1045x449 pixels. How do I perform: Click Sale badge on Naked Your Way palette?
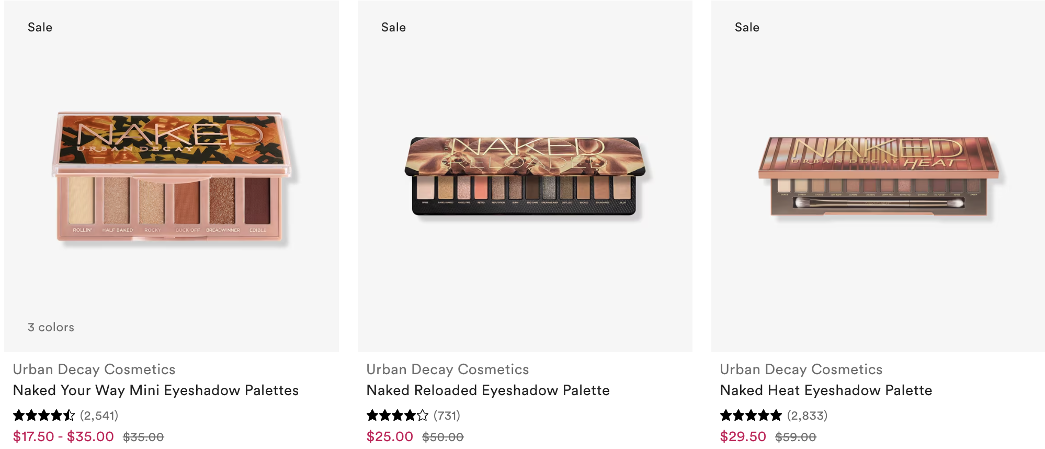[40, 27]
